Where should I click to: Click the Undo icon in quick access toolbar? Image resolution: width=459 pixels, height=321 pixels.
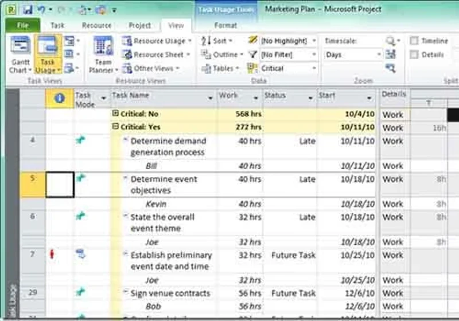(41, 10)
